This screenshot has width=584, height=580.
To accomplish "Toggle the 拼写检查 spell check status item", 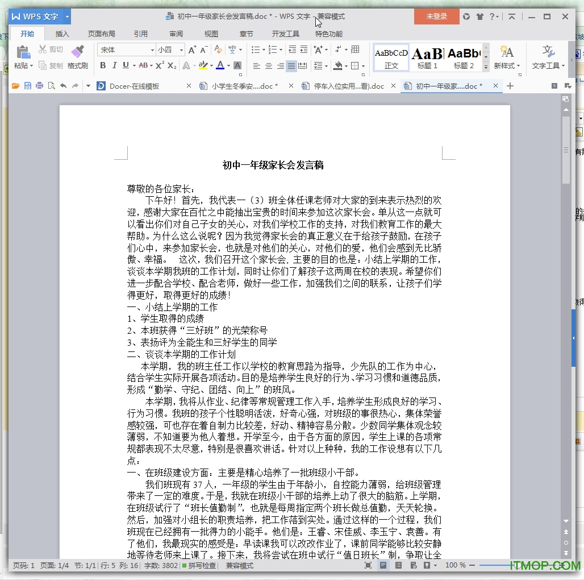I will tap(202, 566).
